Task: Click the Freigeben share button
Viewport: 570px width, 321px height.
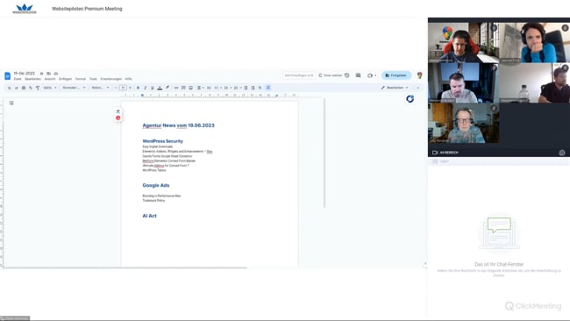Action: [396, 75]
